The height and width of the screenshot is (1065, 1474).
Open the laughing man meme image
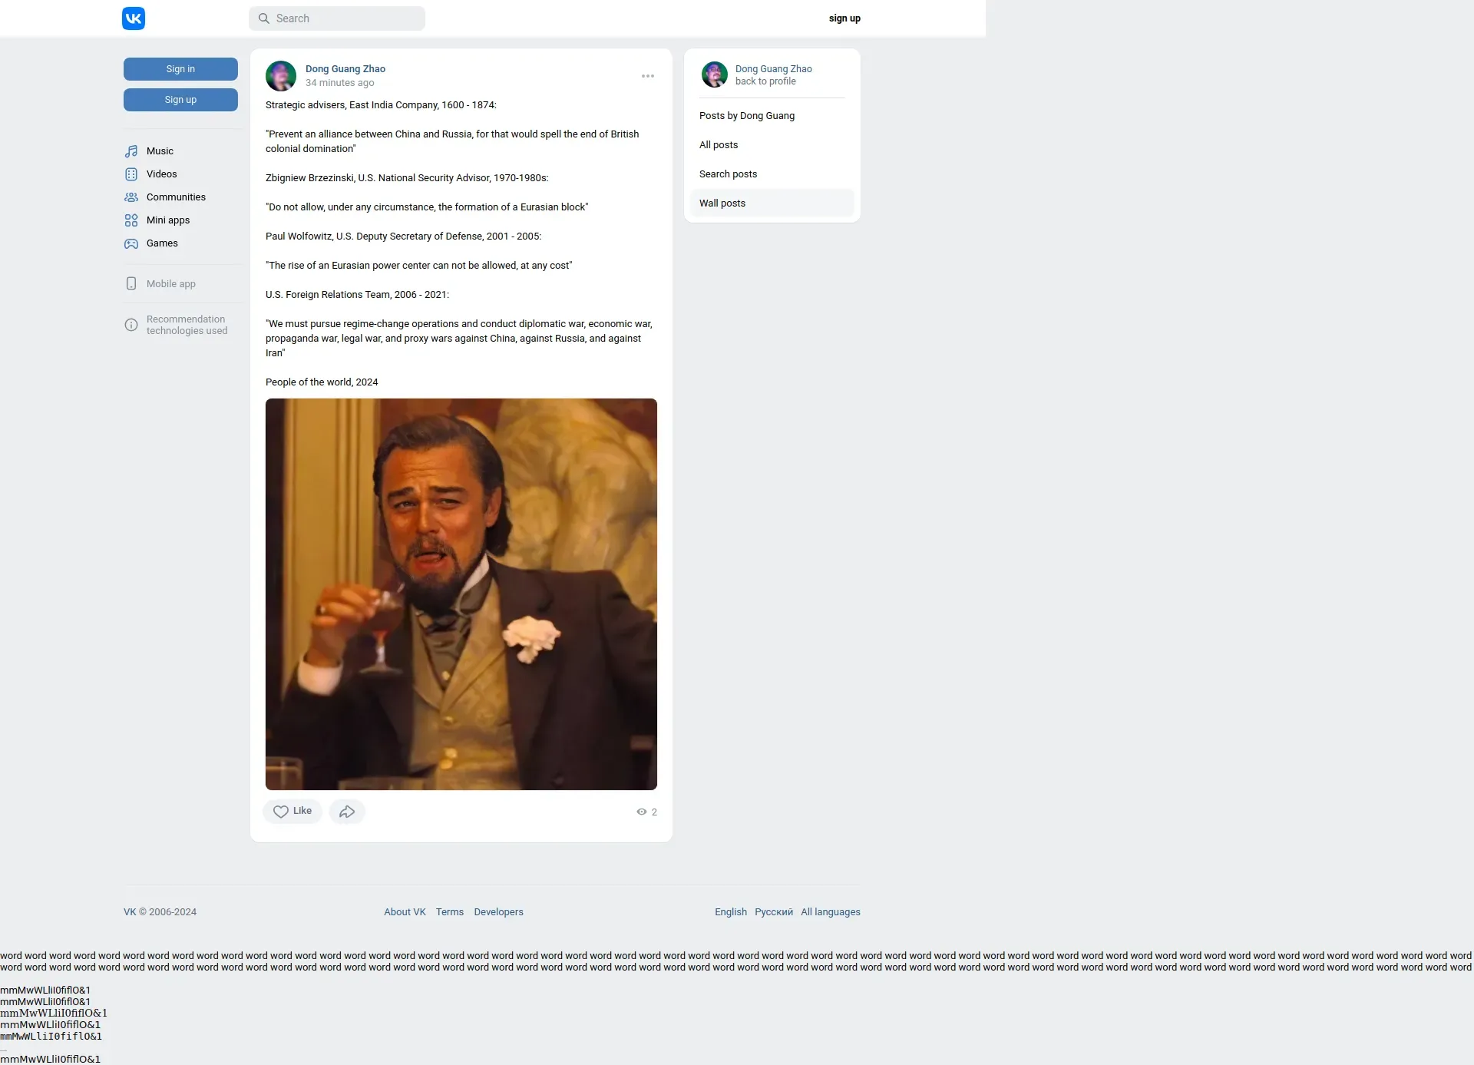click(461, 594)
